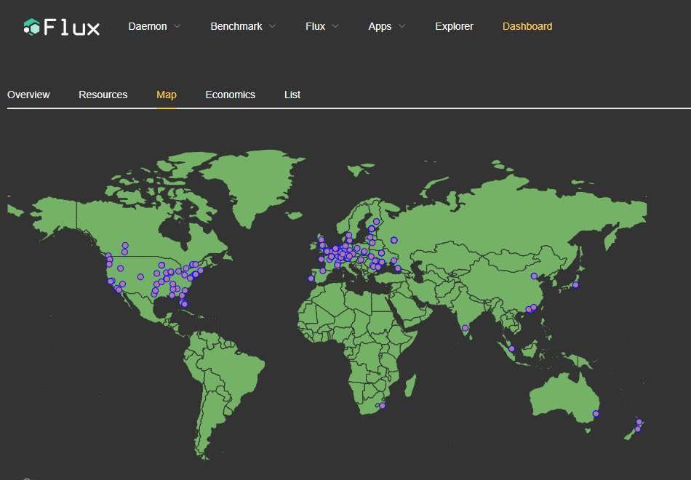This screenshot has width=691, height=480.
Task: Open the Benchmark menu
Action: [x=236, y=26]
